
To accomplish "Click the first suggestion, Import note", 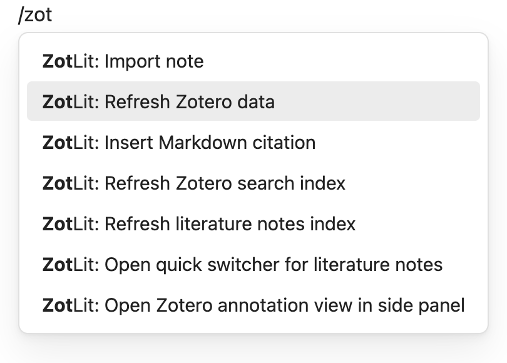I will (x=253, y=61).
